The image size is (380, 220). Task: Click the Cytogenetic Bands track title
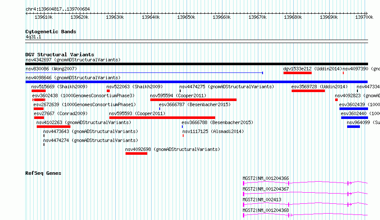tap(51, 32)
